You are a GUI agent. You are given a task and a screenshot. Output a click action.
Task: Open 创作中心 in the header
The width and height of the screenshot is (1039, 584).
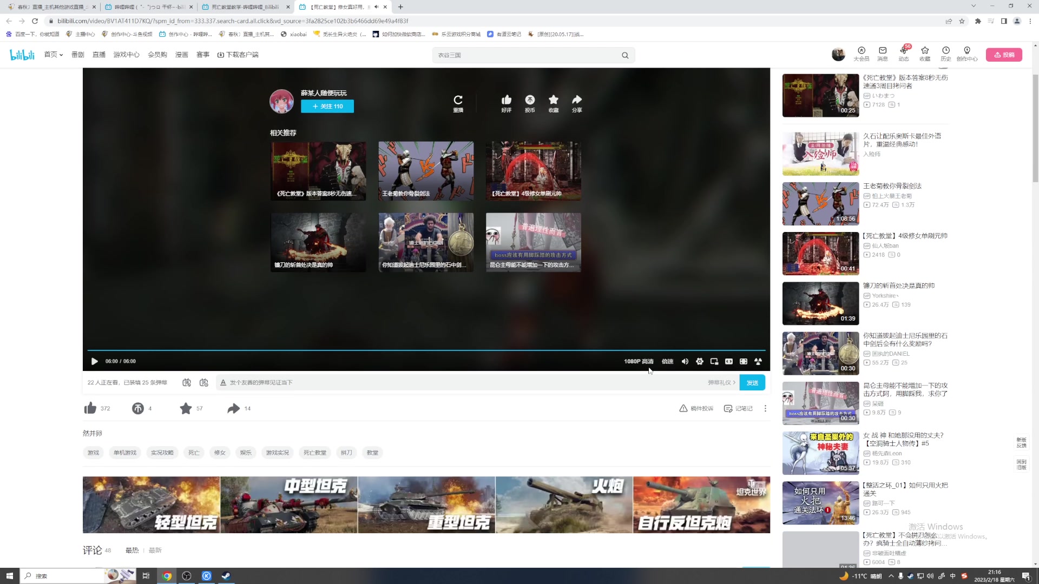(967, 54)
